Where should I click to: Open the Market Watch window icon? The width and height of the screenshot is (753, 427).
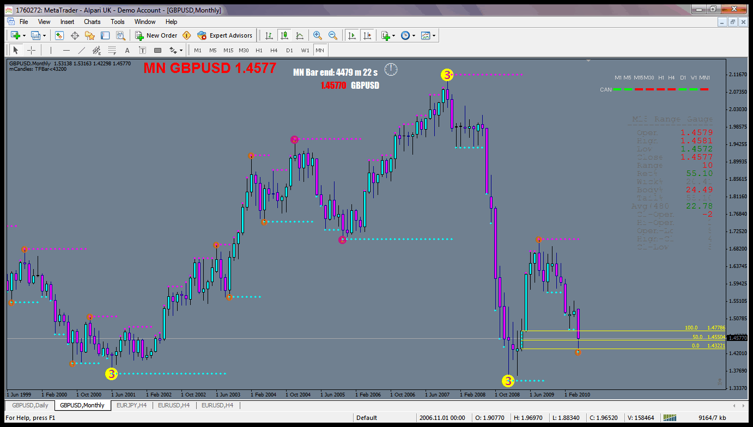(59, 35)
